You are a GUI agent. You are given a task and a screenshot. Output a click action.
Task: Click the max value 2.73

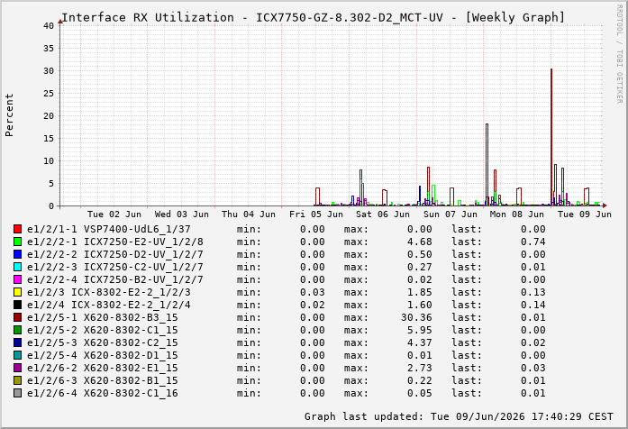tap(420, 368)
